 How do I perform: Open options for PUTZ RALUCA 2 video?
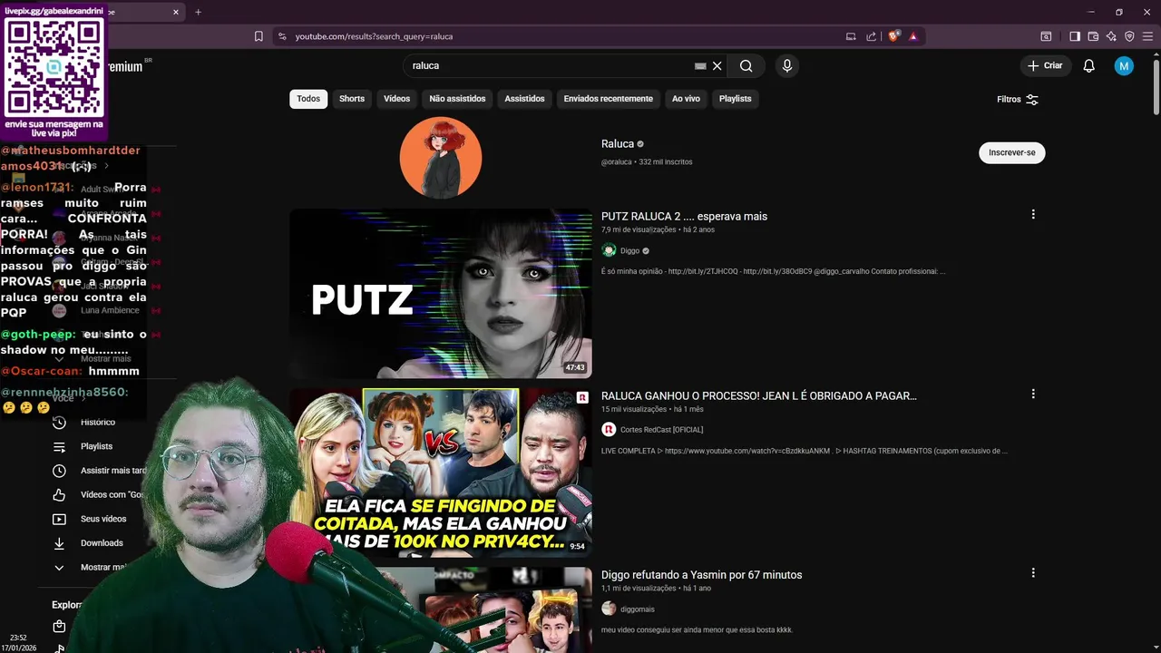coord(1033,215)
